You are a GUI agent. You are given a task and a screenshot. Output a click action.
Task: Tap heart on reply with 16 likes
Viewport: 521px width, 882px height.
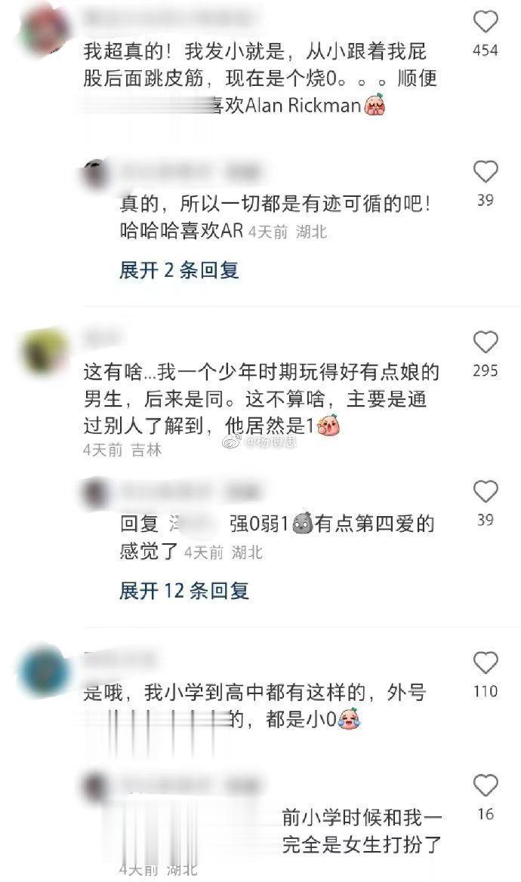point(485,786)
